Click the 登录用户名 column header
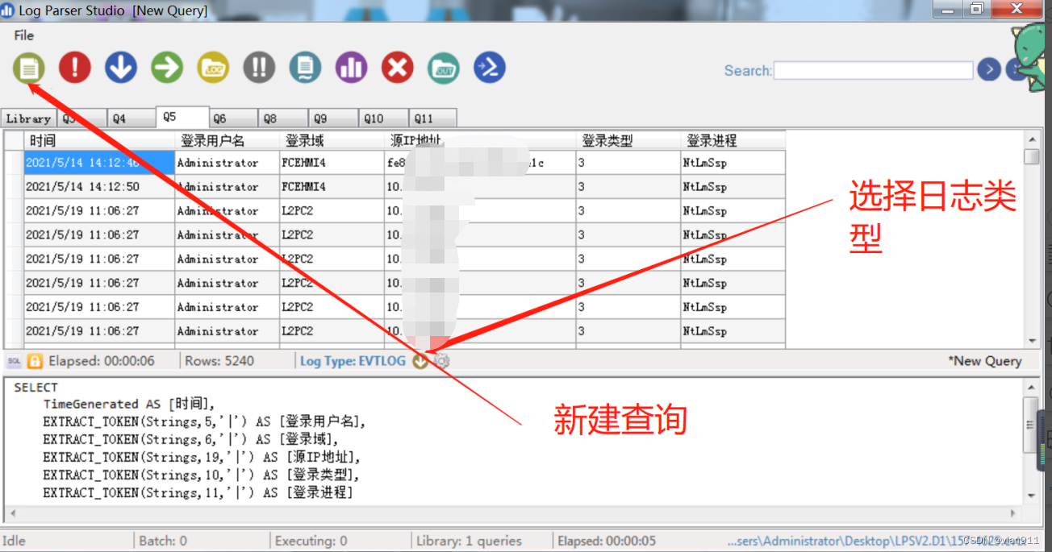This screenshot has height=552, width=1052. point(227,140)
